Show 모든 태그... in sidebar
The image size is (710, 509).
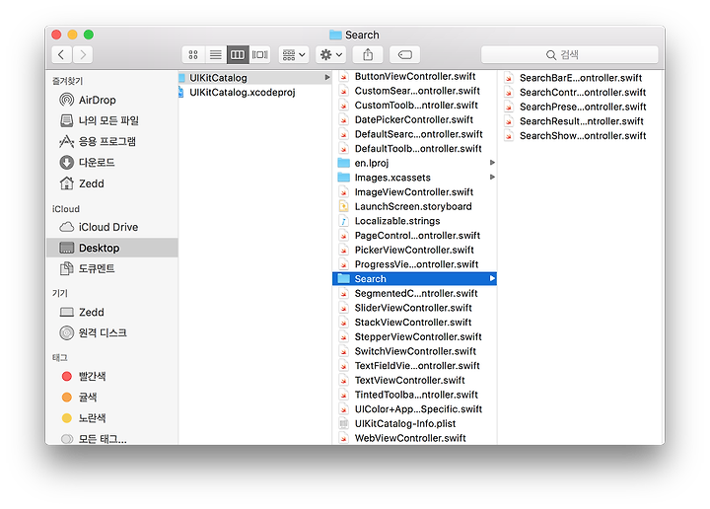[111, 438]
